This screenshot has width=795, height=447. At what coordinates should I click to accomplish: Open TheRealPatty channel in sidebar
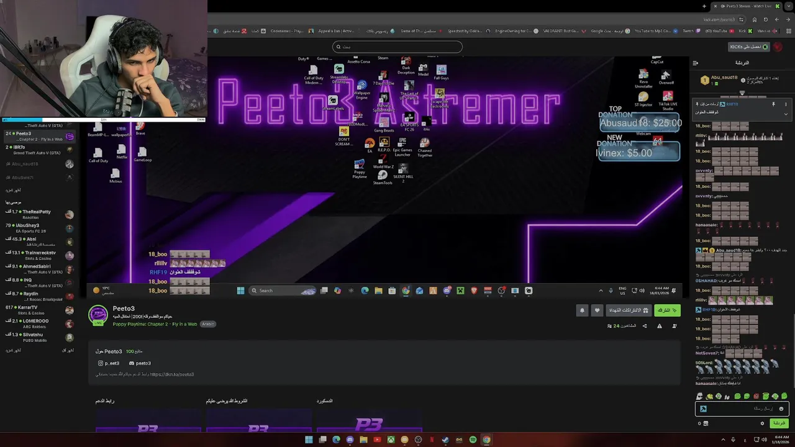click(x=40, y=214)
